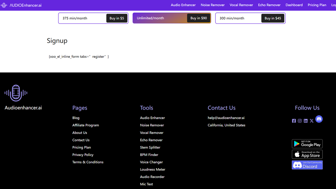
Task: Open the Audio Recorder tool link
Action: [152, 177]
